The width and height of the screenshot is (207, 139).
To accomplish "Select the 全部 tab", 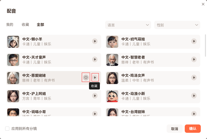I will (40, 25).
